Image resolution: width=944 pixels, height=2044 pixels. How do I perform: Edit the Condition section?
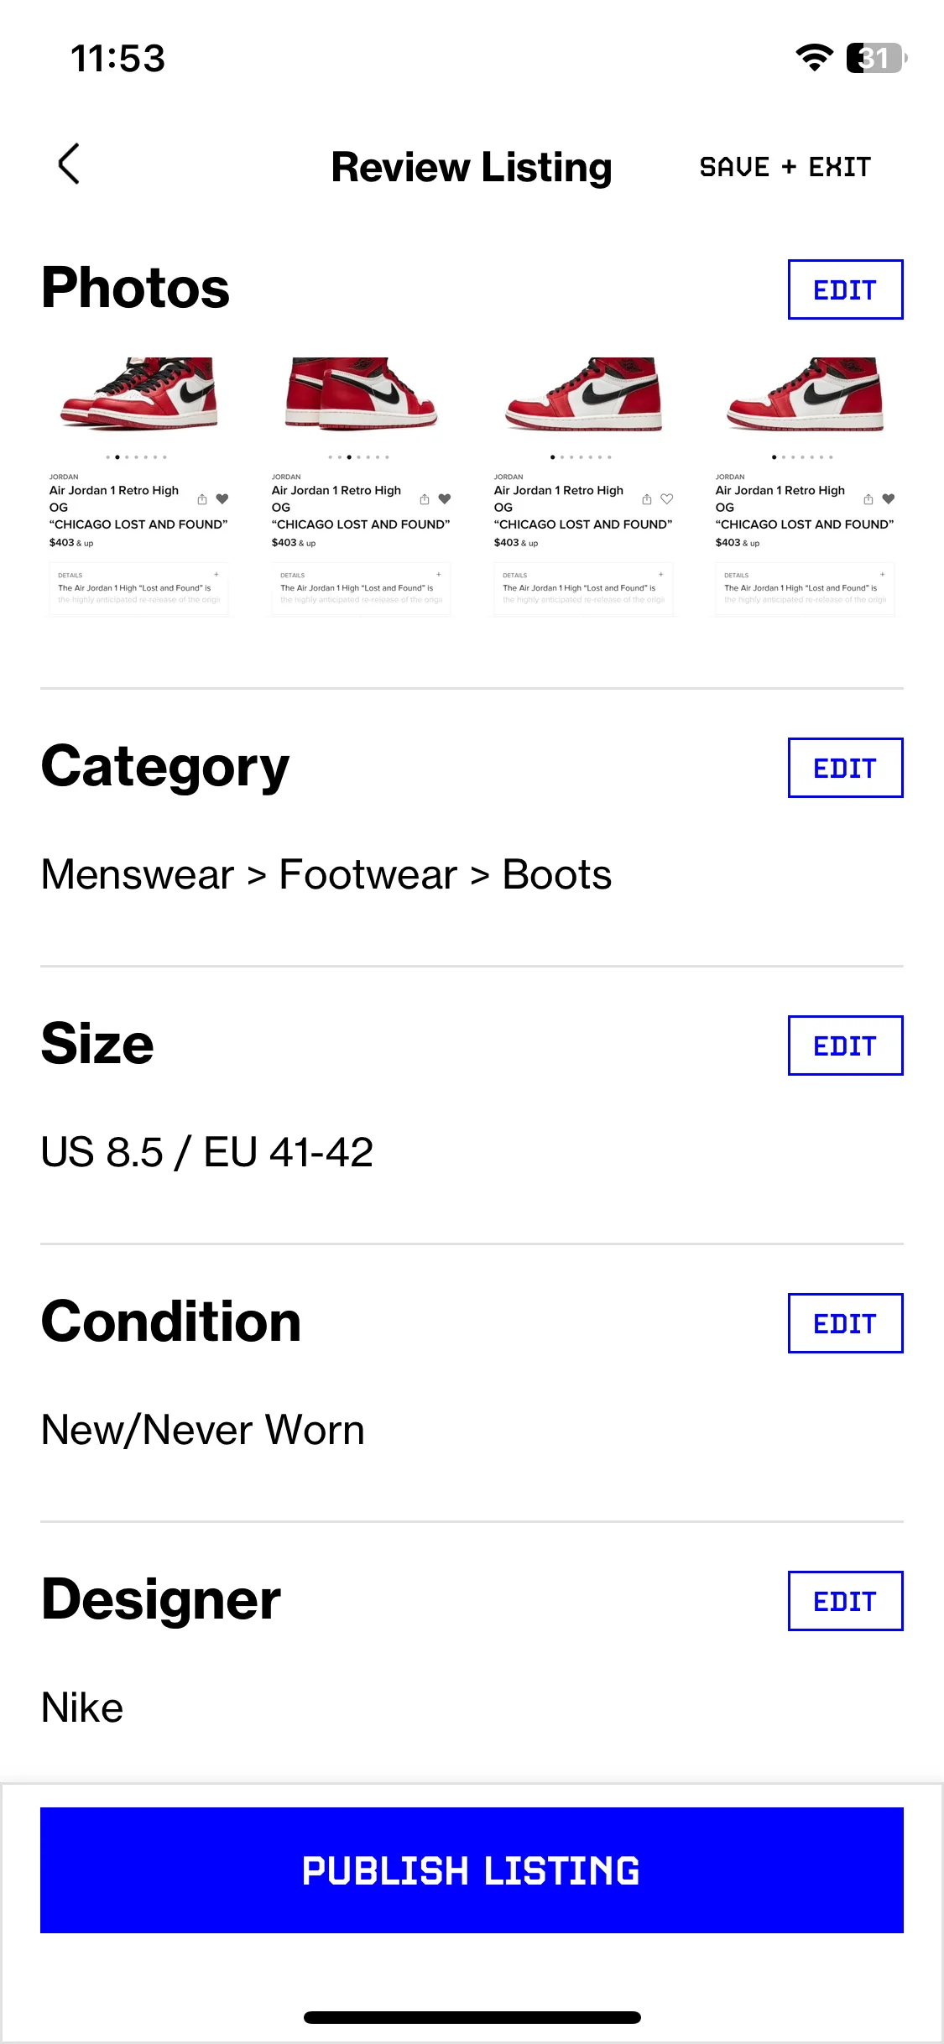point(845,1323)
